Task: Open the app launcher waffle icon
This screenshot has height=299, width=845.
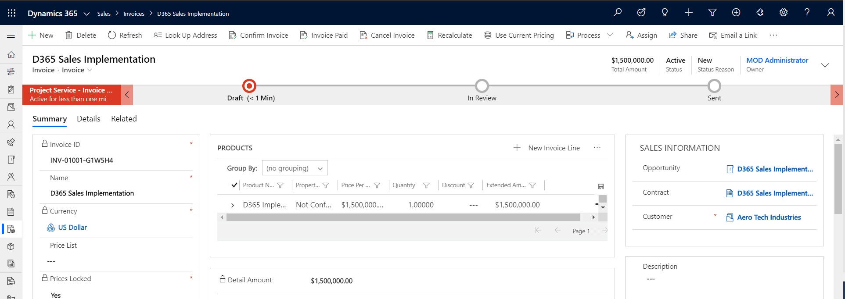Action: coord(11,13)
